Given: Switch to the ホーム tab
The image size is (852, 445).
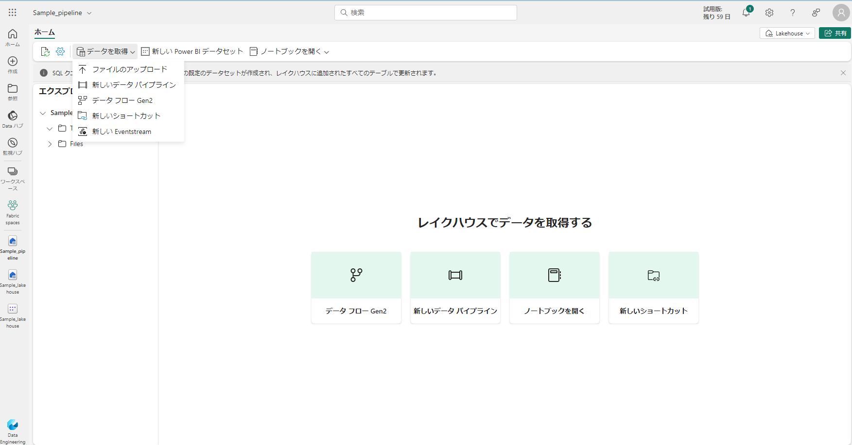Looking at the screenshot, I should [45, 33].
